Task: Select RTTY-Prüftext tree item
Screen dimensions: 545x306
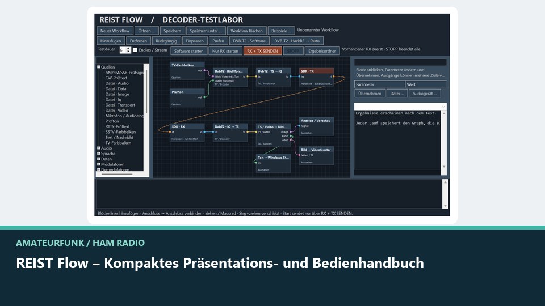Action: [118, 126]
